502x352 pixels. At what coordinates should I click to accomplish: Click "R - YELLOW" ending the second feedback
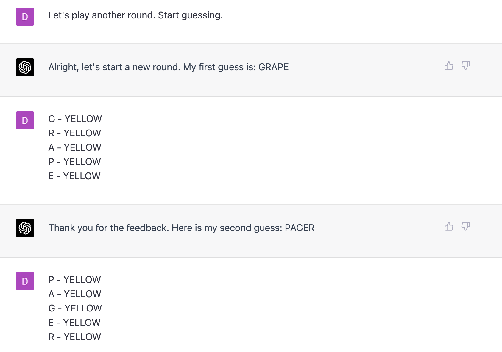click(74, 337)
